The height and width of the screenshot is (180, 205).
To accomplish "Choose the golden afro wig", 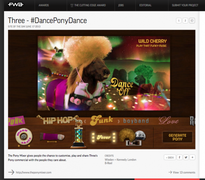I will tap(127, 135).
